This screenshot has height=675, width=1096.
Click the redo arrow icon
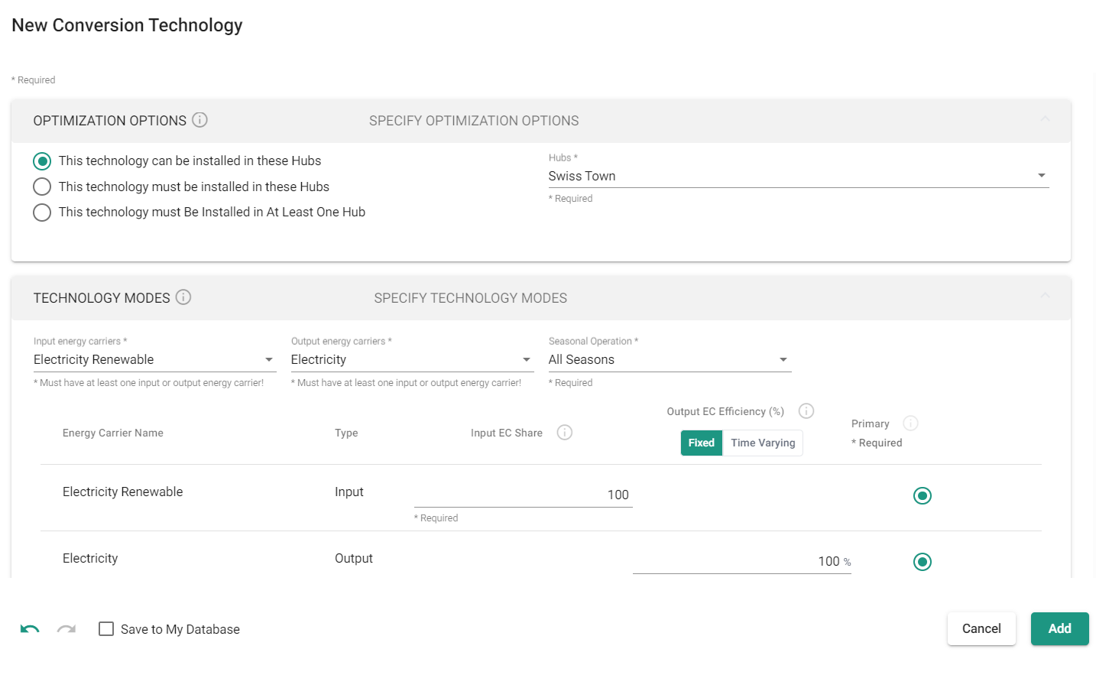(66, 629)
